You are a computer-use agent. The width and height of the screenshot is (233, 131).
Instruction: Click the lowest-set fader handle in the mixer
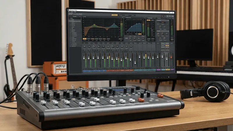point(135,63)
